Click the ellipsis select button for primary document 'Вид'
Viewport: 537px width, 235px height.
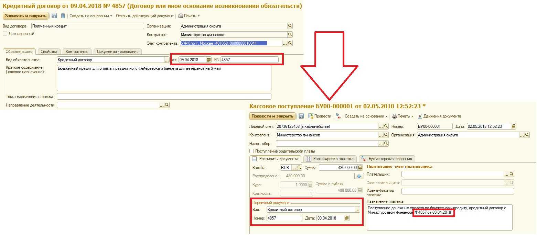click(x=357, y=210)
